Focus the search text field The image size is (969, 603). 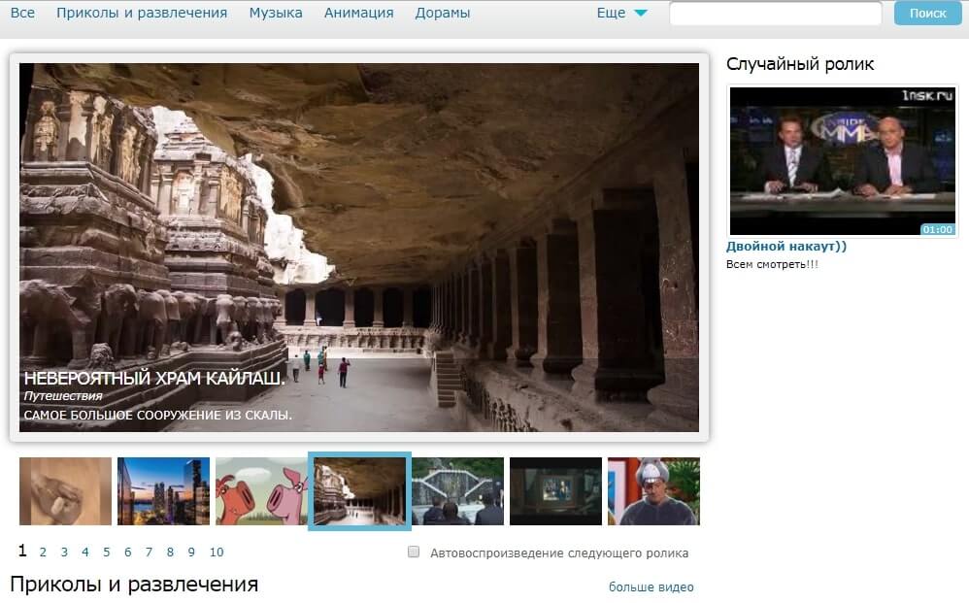click(x=775, y=14)
